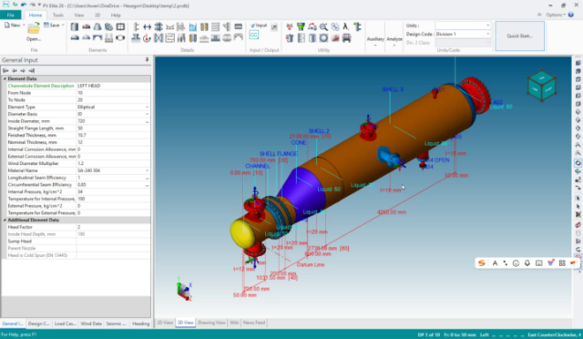Screen dimensions: 583x339
Task: Click the CC icon in Input/Output group
Action: 254,35
